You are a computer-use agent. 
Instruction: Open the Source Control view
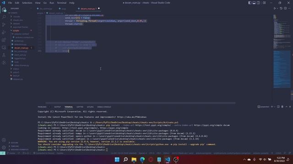(x=4, y=25)
